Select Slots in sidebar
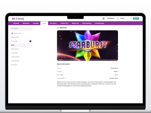151x113 pixels. pyautogui.click(x=21, y=45)
